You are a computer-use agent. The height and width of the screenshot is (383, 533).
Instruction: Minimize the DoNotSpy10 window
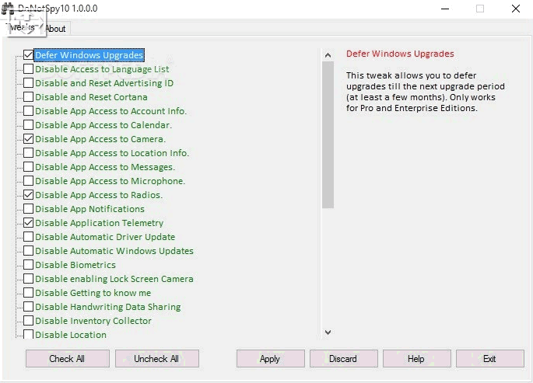(445, 9)
